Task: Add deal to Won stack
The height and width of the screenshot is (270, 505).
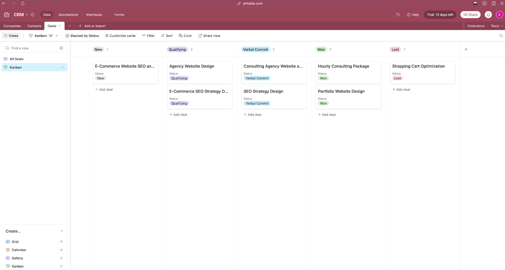Action: point(327,115)
